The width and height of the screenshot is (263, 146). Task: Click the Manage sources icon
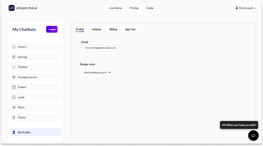(14, 77)
